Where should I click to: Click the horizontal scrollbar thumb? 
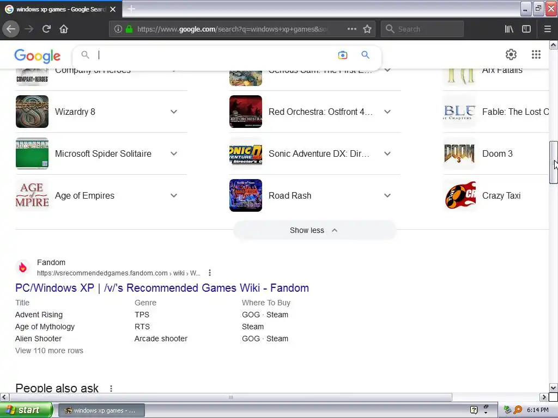click(x=231, y=397)
